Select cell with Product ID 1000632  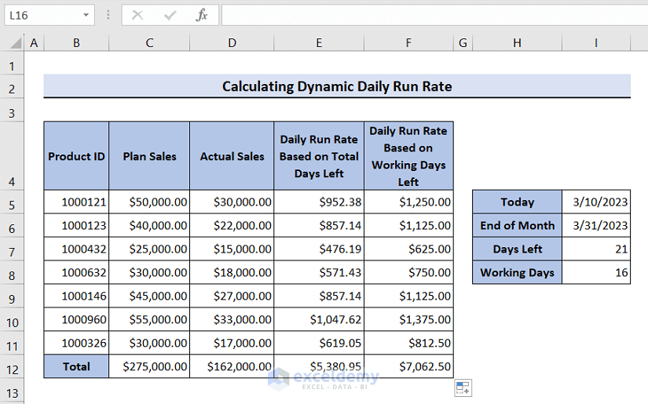76,272
